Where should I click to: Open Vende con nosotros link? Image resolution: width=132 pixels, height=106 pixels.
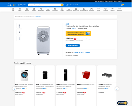click(99, 1)
